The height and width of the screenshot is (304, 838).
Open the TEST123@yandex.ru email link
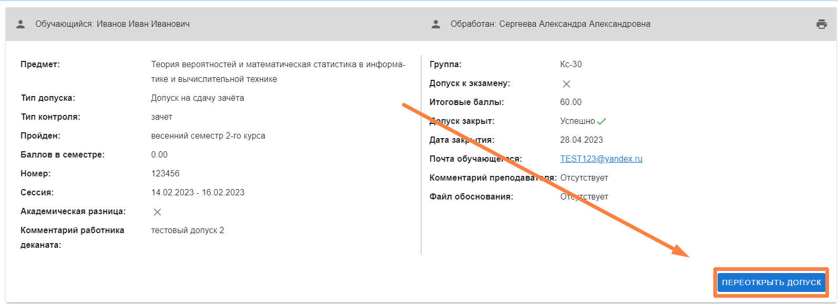(x=601, y=159)
